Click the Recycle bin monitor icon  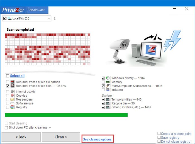pyautogui.click(x=108, y=103)
